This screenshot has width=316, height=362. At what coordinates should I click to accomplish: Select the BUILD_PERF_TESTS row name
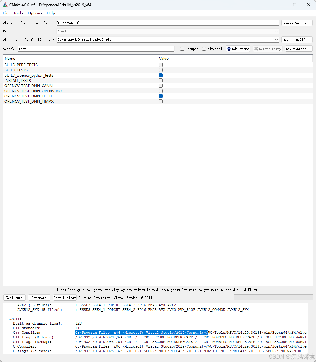point(21,65)
